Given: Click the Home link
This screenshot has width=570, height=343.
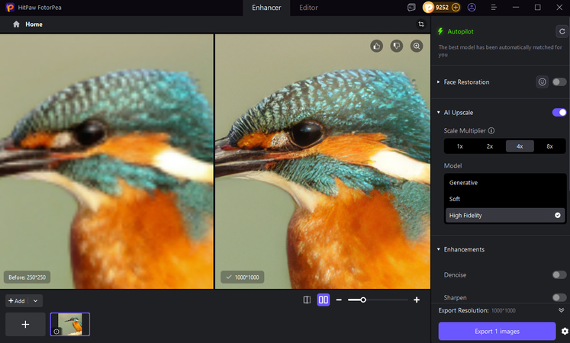Looking at the screenshot, I should [34, 24].
